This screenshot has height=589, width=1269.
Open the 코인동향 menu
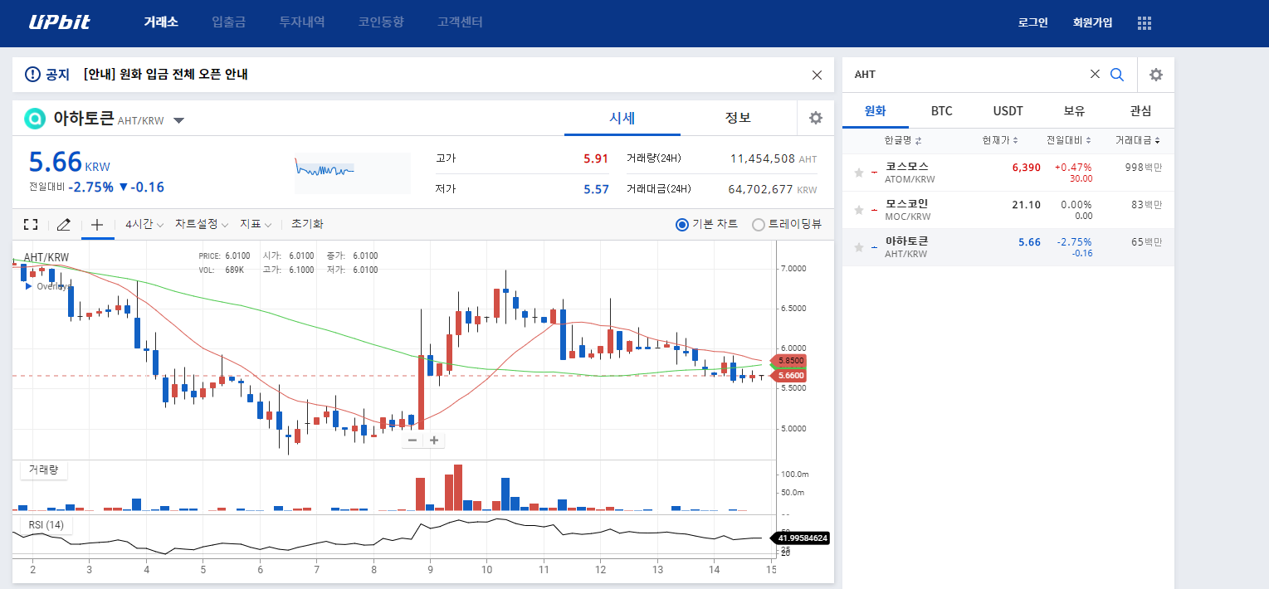click(x=381, y=22)
